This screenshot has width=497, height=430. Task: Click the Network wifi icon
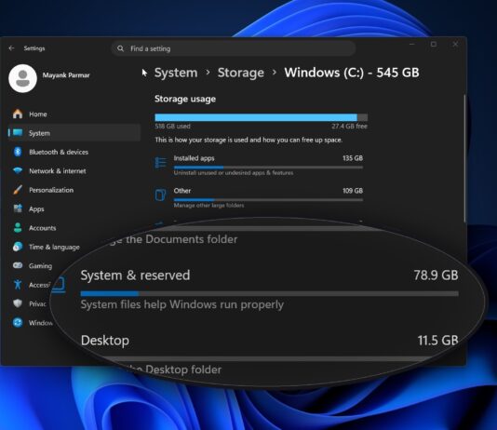[18, 171]
